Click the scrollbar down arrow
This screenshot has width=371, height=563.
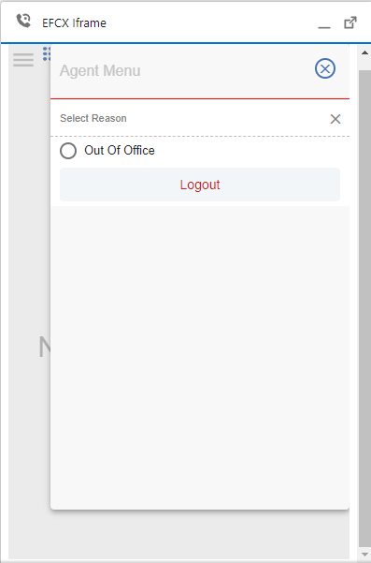point(364,555)
